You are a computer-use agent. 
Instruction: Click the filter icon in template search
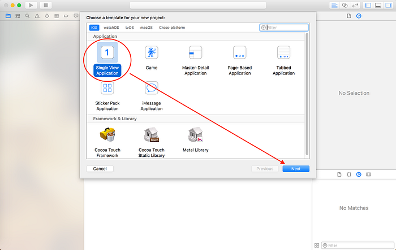264,28
